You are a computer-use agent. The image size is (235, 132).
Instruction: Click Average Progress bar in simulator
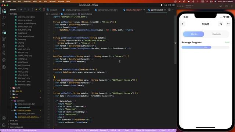(205, 47)
